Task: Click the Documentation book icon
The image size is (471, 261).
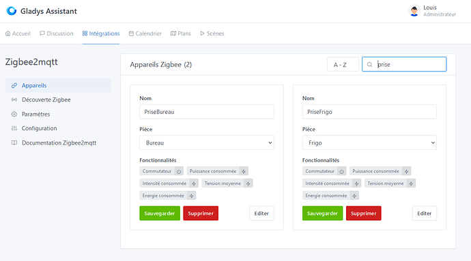Action: pos(14,143)
